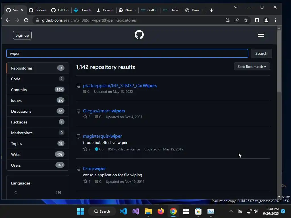Launch Visual Studio Code from taskbar
Image resolution: width=291 pixels, height=218 pixels.
[123, 211]
